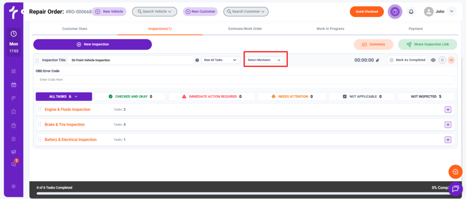
Task: Click the info icon beside inspection title
Action: (197, 60)
